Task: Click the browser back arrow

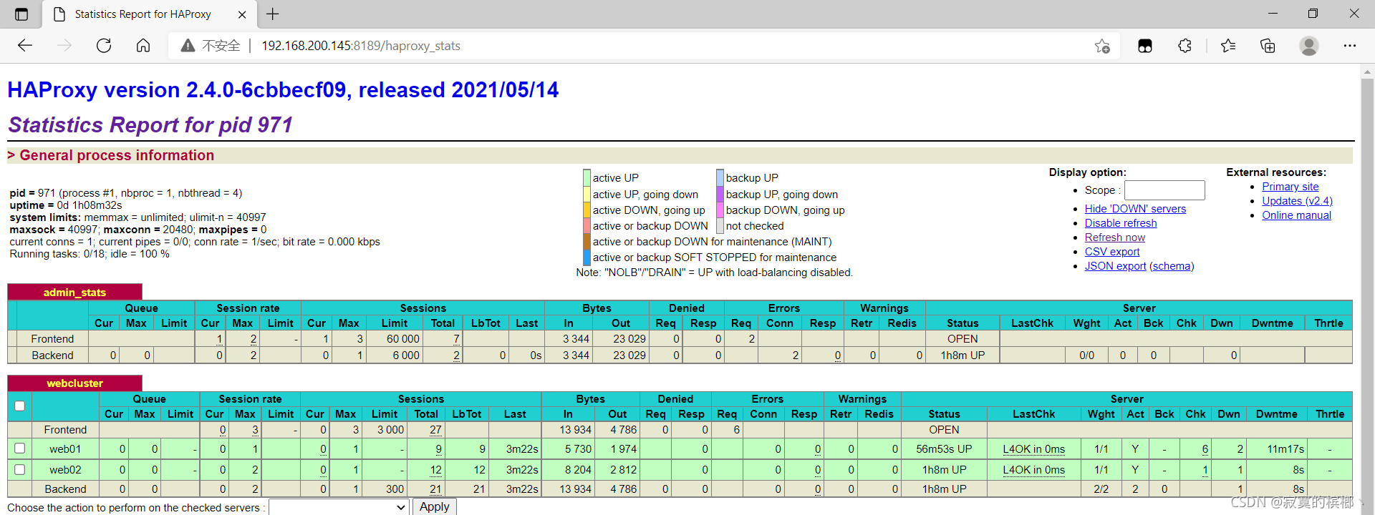Action: click(x=25, y=46)
